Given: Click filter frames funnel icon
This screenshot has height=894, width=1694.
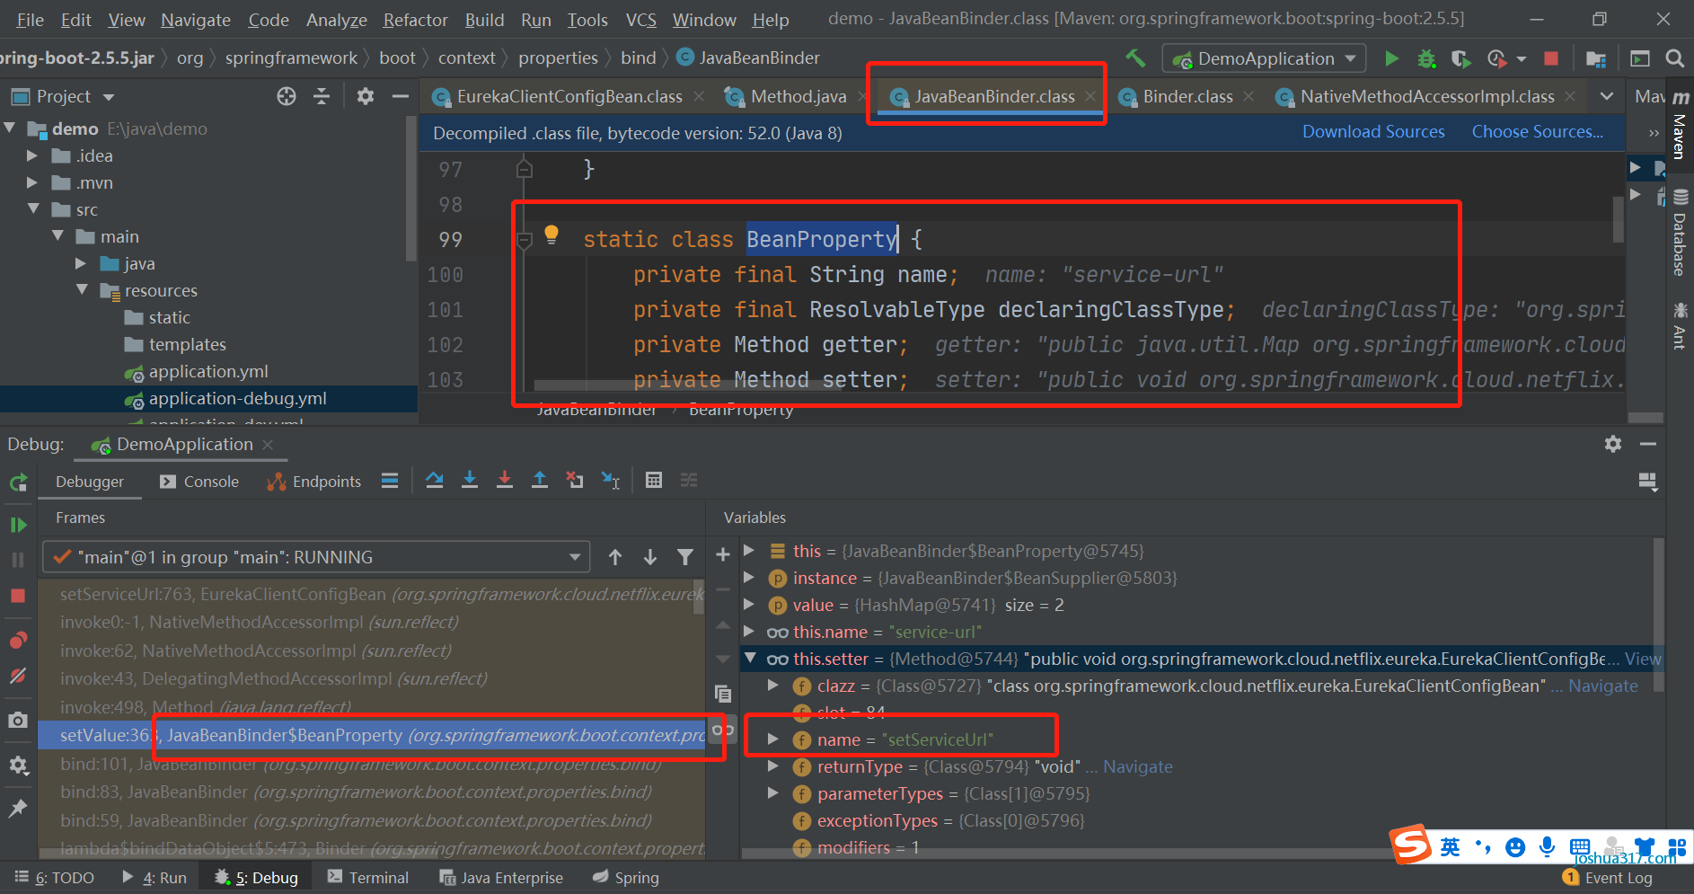Looking at the screenshot, I should (x=685, y=557).
